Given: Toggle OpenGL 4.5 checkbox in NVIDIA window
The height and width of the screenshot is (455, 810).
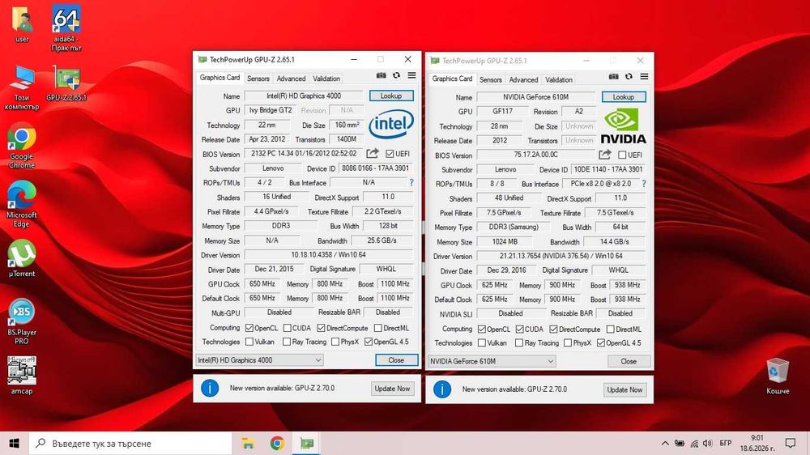Looking at the screenshot, I should [601, 342].
